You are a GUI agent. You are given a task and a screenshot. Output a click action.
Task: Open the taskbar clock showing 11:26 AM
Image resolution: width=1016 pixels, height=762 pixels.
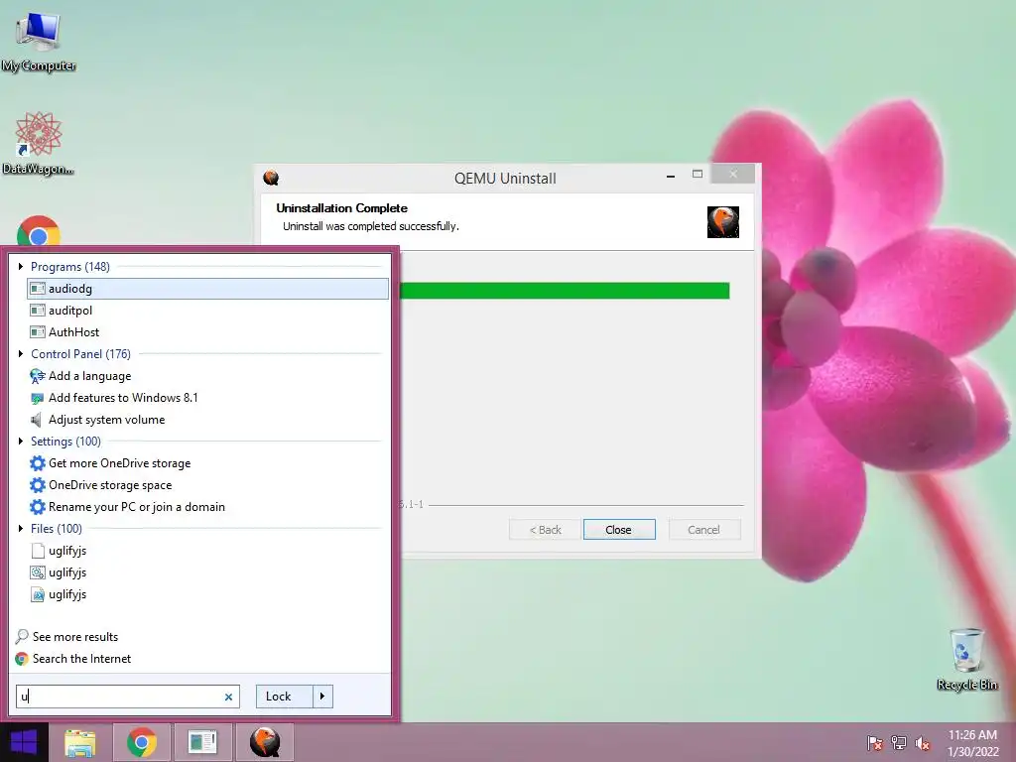point(972,743)
